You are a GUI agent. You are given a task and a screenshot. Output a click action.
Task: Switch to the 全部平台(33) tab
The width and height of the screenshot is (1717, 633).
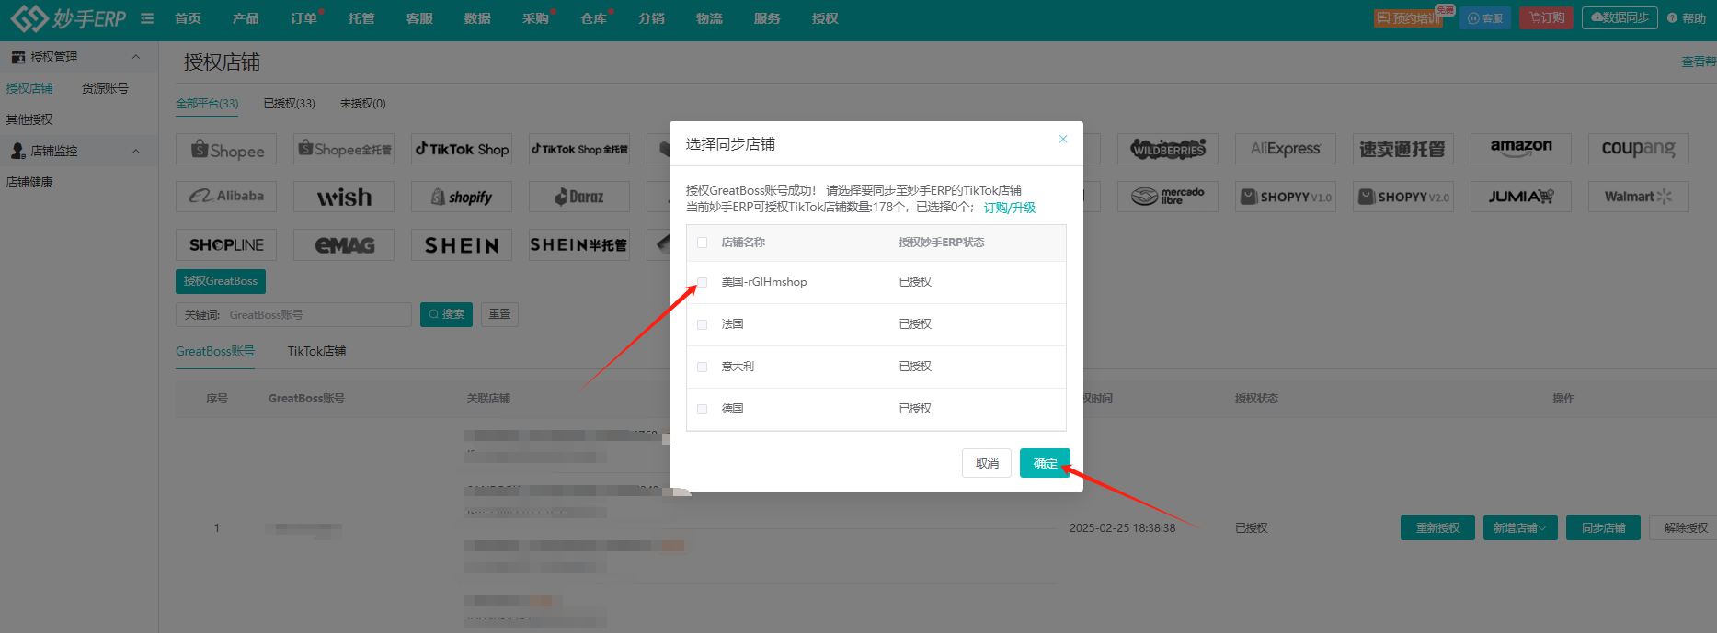pyautogui.click(x=207, y=104)
